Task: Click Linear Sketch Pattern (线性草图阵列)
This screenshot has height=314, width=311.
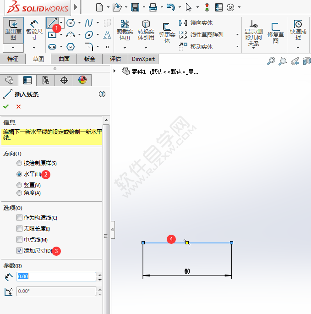Action: [201, 35]
